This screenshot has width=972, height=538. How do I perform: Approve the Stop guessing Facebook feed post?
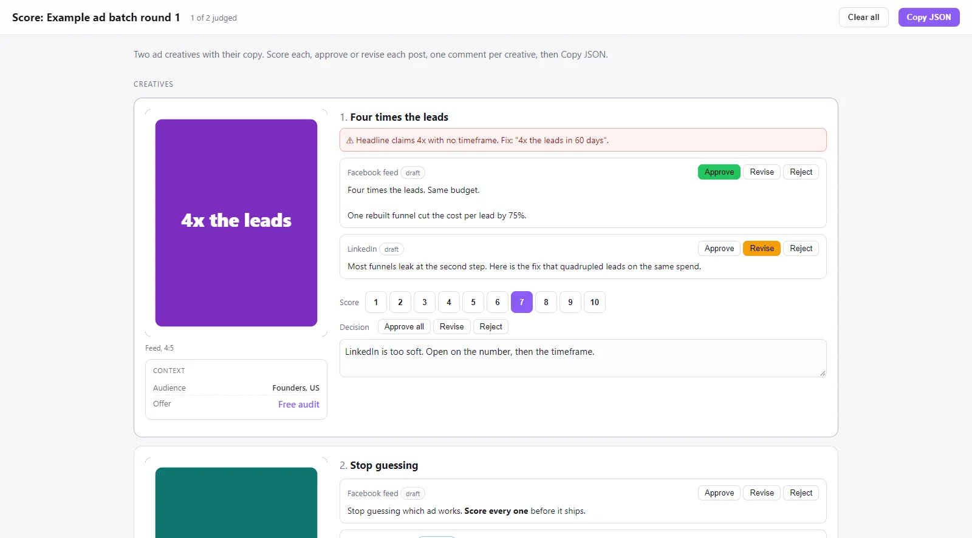(x=719, y=493)
